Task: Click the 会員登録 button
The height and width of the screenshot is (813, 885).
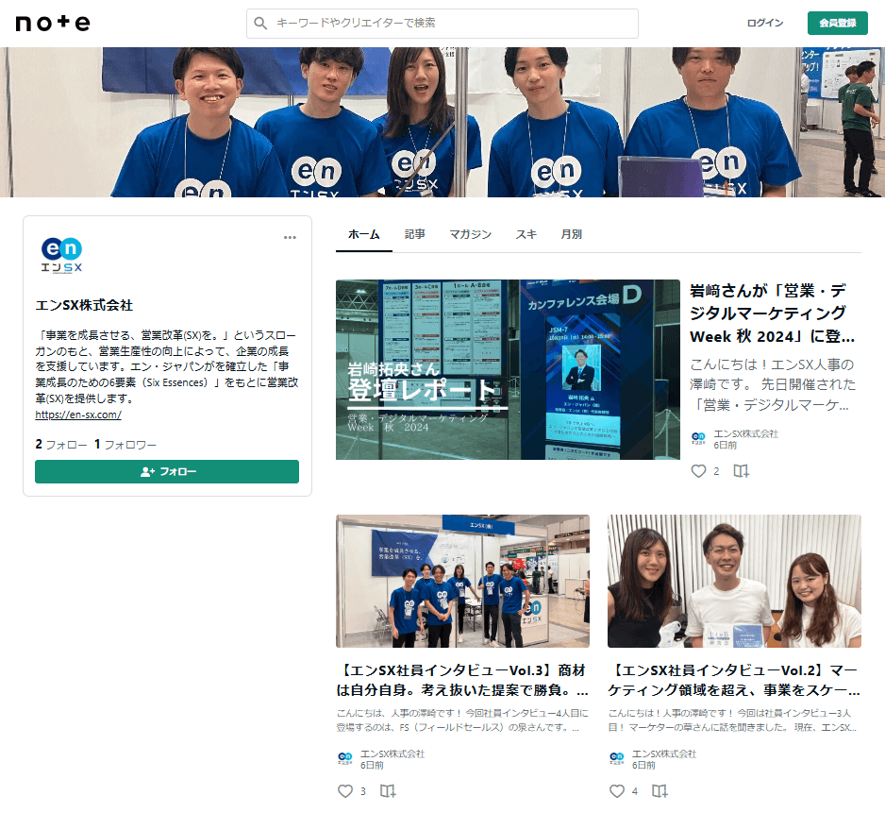Action: pyautogui.click(x=837, y=23)
